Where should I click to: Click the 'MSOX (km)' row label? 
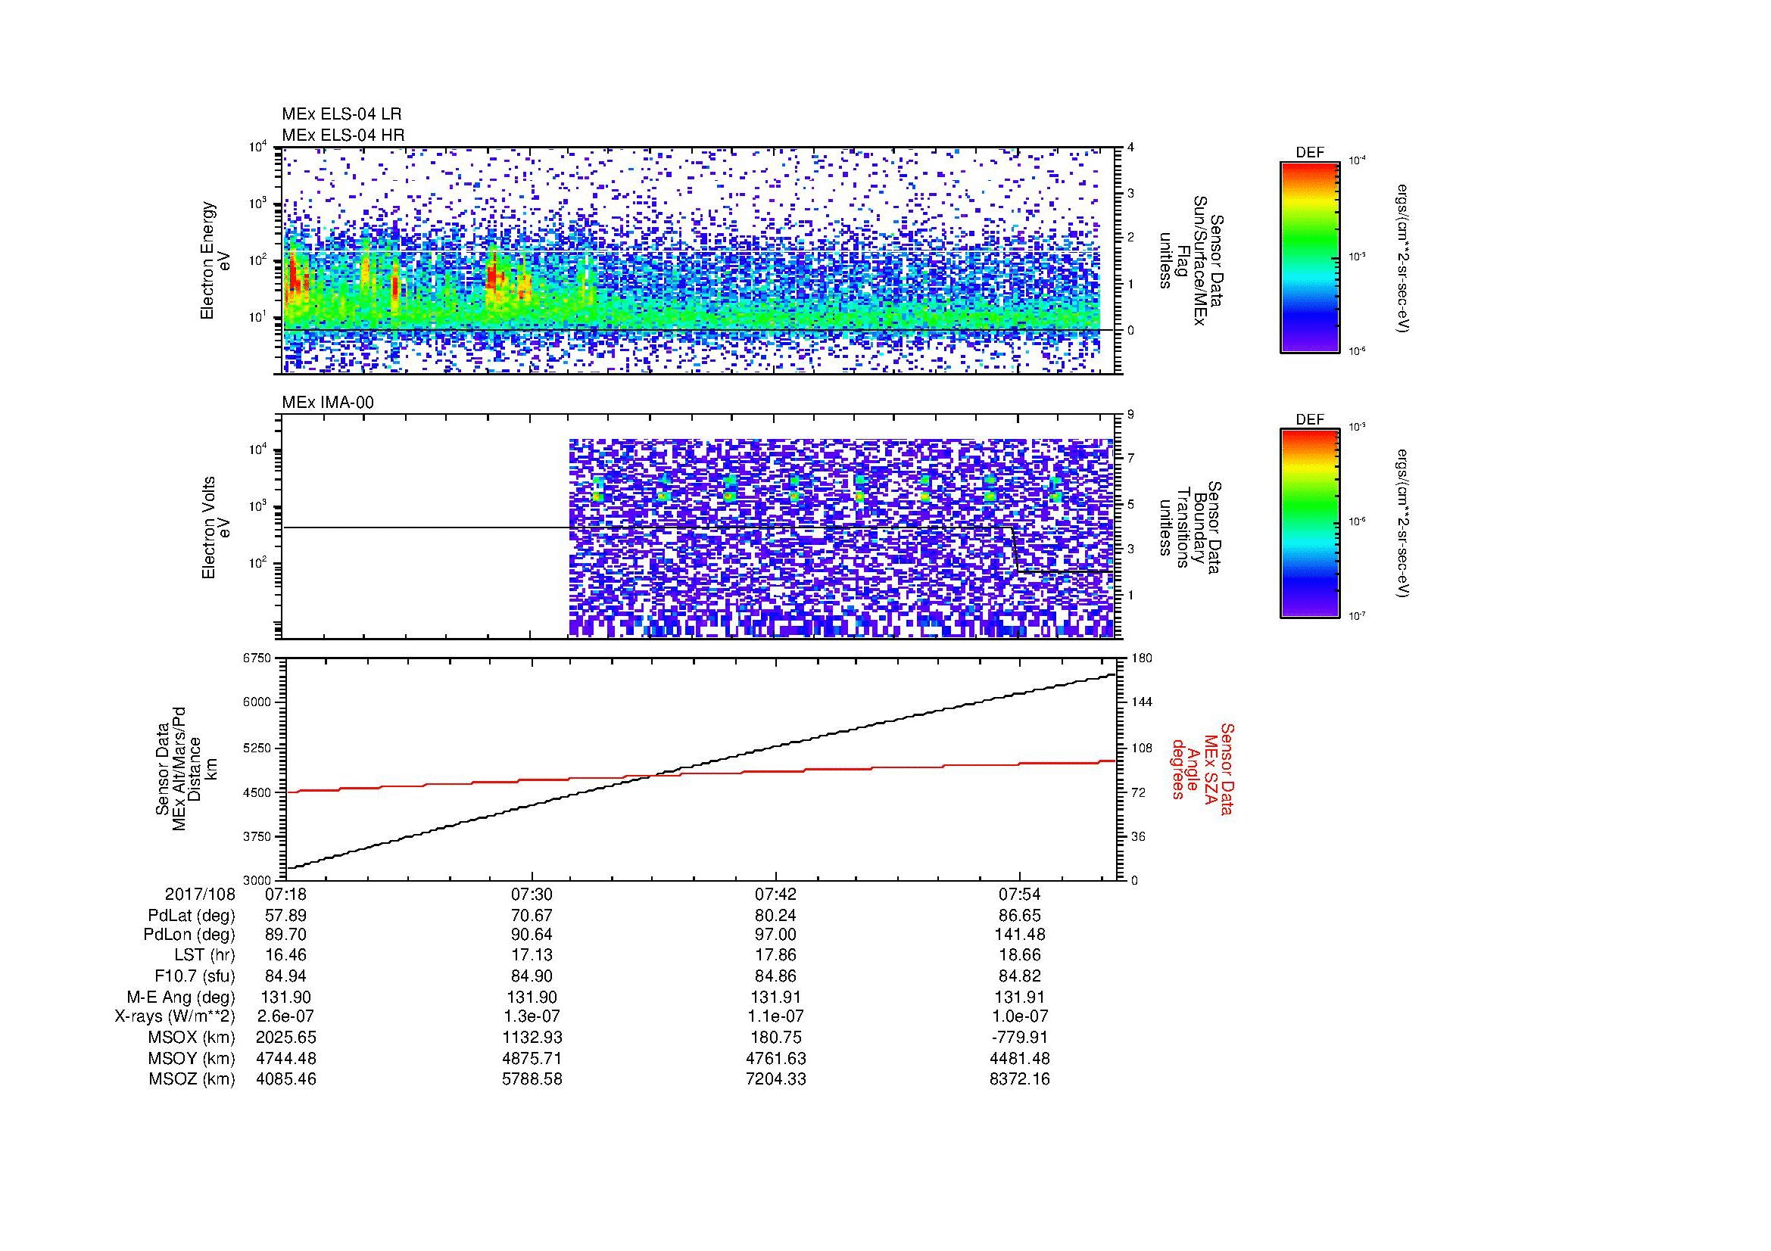[192, 1038]
